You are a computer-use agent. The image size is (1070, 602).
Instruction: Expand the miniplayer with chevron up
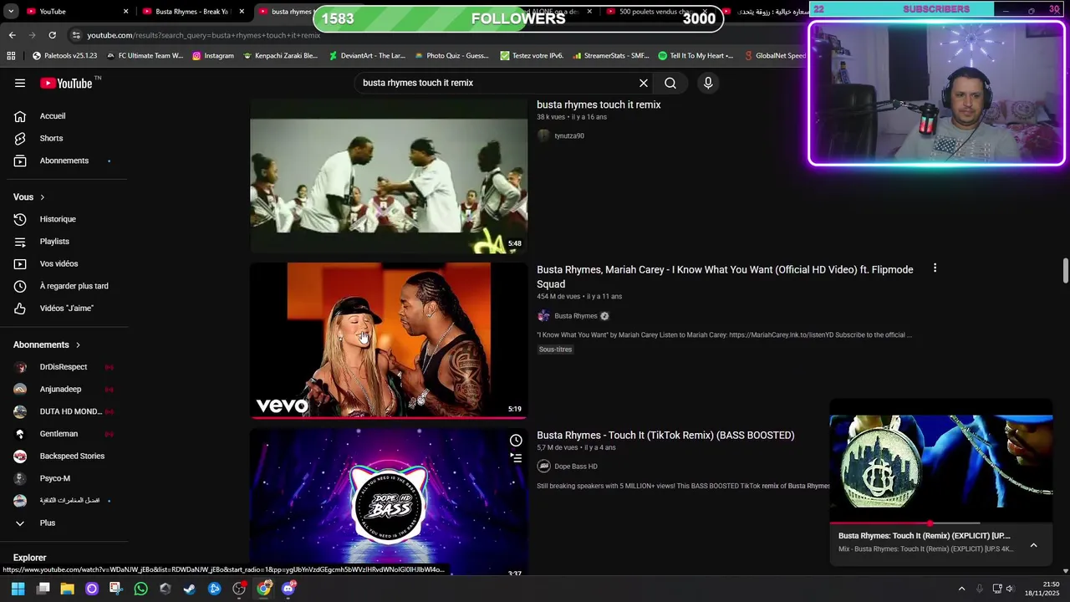[x=1033, y=545]
